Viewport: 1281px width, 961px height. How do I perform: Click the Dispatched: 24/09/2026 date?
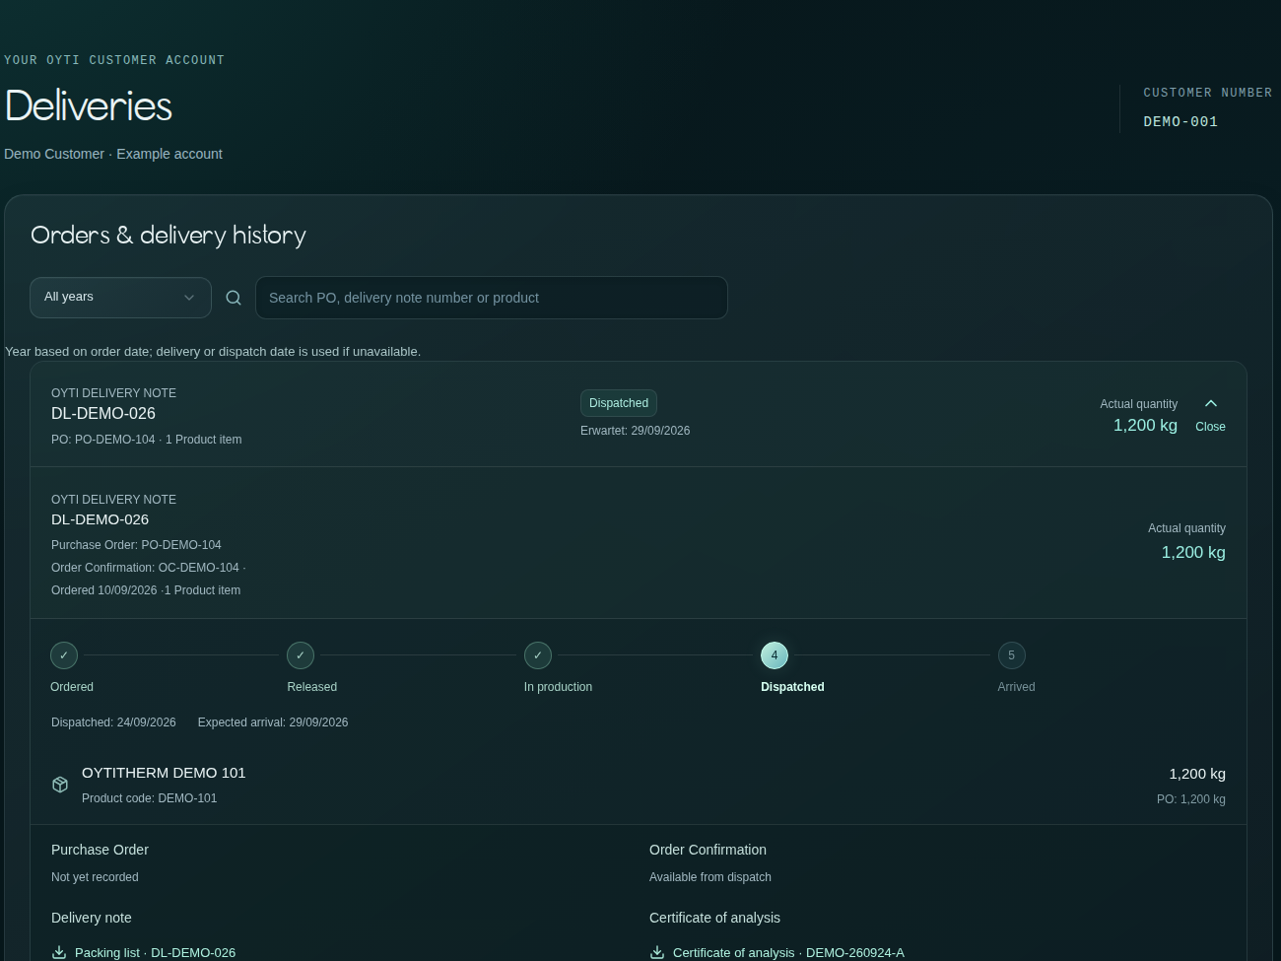(113, 722)
